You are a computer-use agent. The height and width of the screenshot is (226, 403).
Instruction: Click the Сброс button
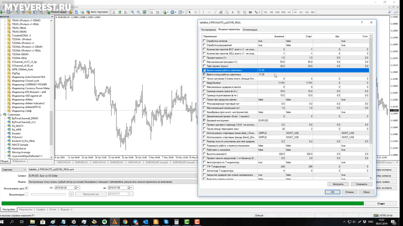point(366,192)
